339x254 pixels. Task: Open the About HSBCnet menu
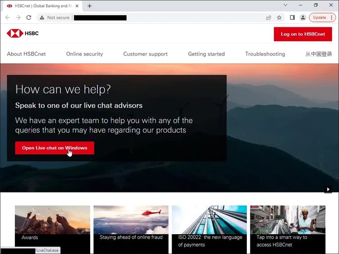26,54
